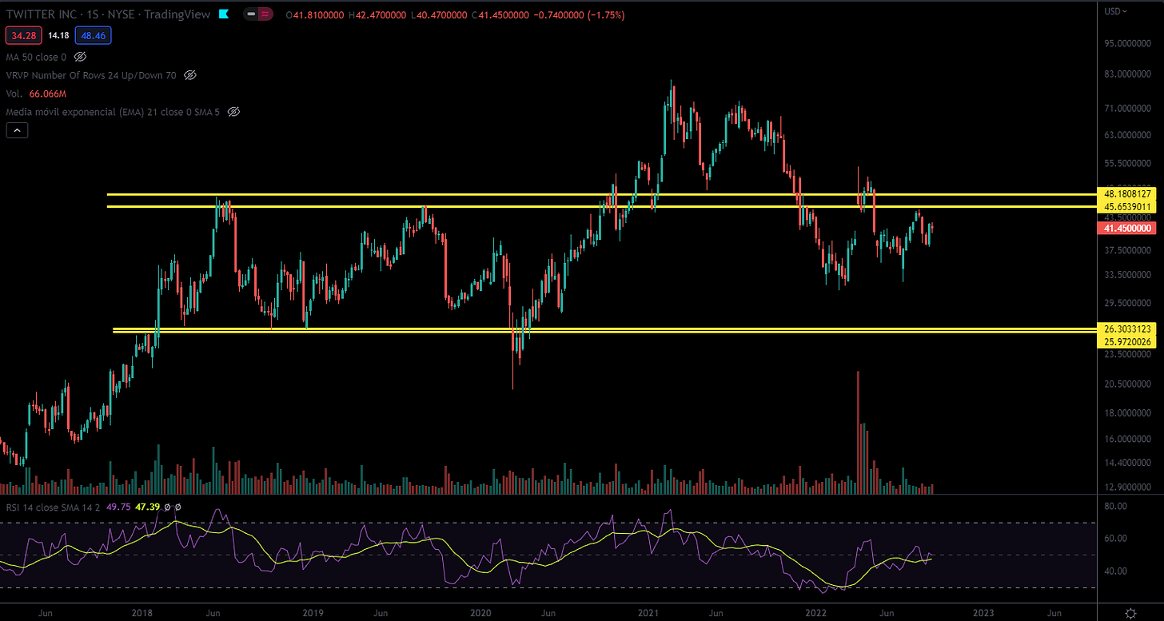Click the 25.9720026 price line label
The width and height of the screenshot is (1164, 621).
click(1127, 341)
